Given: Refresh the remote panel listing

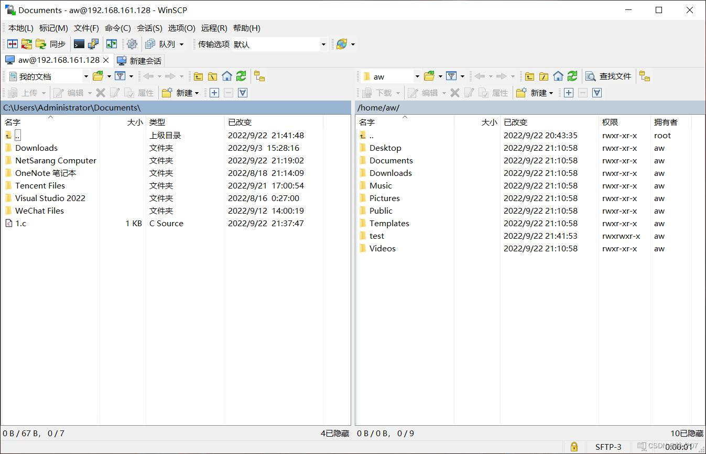Looking at the screenshot, I should pyautogui.click(x=572, y=76).
